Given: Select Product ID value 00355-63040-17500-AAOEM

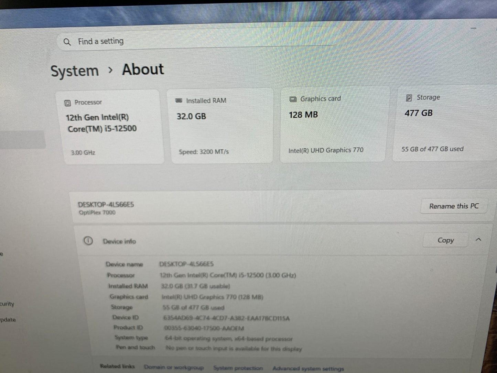Looking at the screenshot, I should point(204,328).
